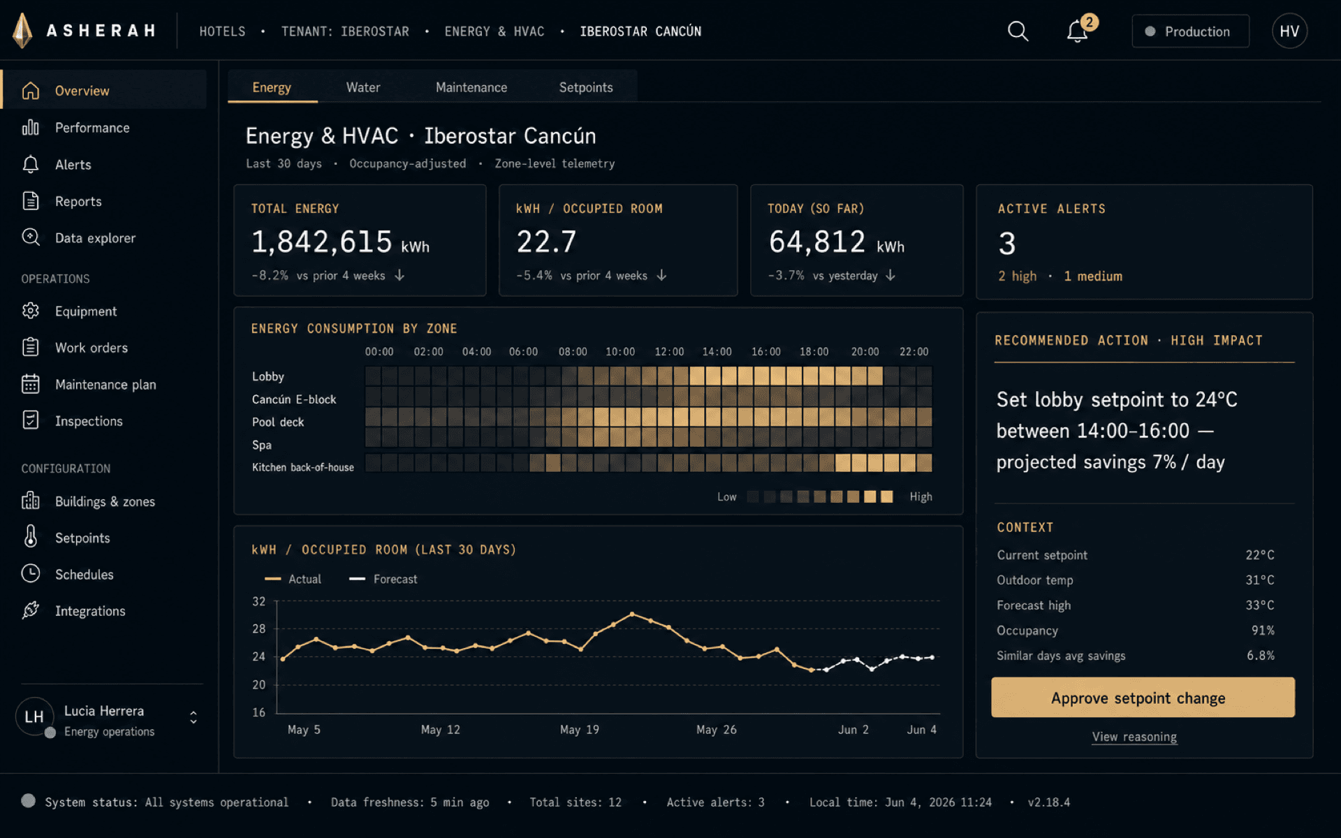Select Iberostar Cancún breadcrumb
The height and width of the screenshot is (838, 1341).
pyautogui.click(x=640, y=31)
